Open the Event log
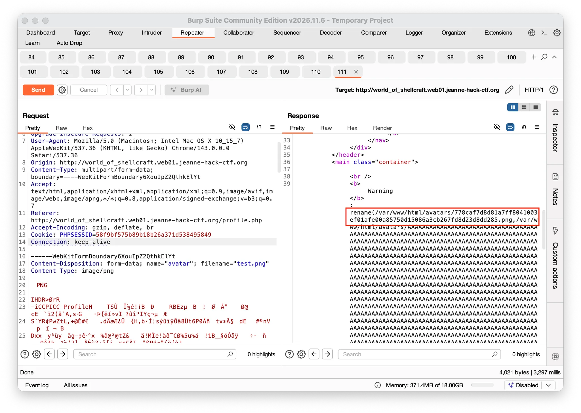The height and width of the screenshot is (413, 581). [x=37, y=385]
